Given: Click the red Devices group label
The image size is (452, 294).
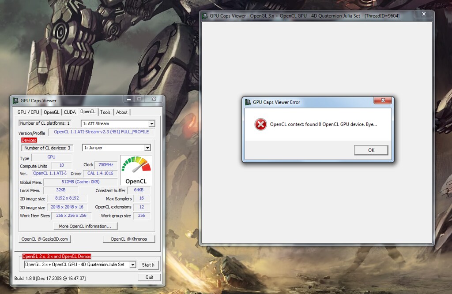Looking at the screenshot, I should coord(29,140).
